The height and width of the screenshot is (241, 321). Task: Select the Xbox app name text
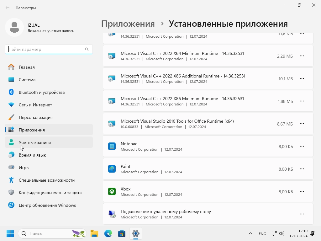tap(125, 189)
